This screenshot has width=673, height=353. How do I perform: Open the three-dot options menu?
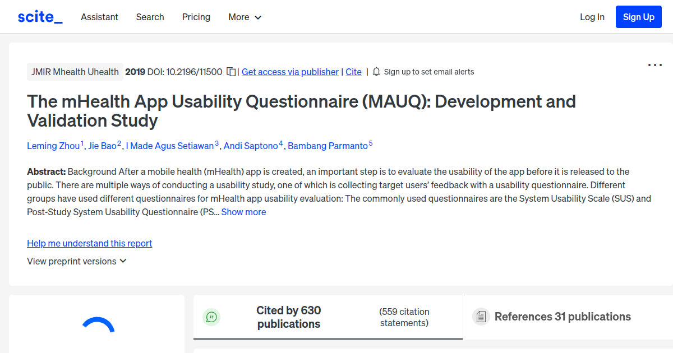point(654,65)
